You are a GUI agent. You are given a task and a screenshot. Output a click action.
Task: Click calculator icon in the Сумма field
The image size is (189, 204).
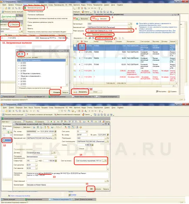tap(92, 145)
